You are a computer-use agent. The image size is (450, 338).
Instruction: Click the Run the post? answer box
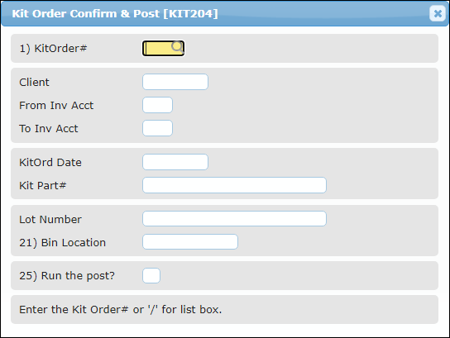(151, 275)
